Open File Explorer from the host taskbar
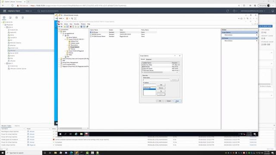 55,153
